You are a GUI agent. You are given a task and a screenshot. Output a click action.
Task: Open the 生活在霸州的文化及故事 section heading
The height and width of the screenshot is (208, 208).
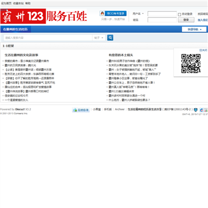(x=21, y=55)
